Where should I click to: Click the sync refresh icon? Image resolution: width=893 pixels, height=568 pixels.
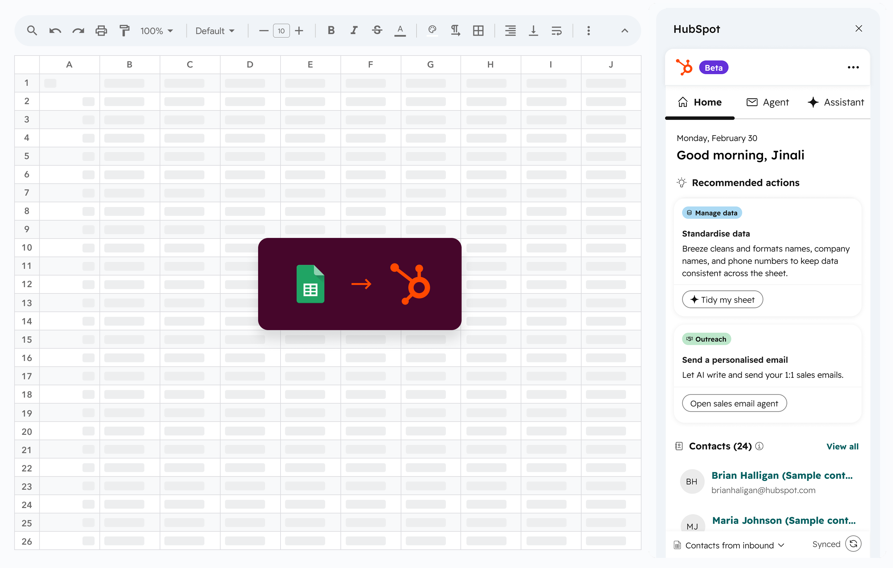[853, 544]
